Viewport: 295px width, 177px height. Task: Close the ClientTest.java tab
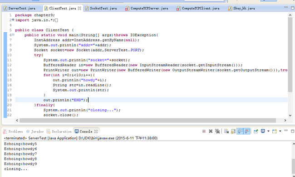79,8
